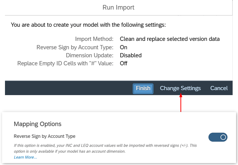The image size is (238, 165).
Task: Click the "Disabled" value for Dimension Update
Action: pos(130,55)
